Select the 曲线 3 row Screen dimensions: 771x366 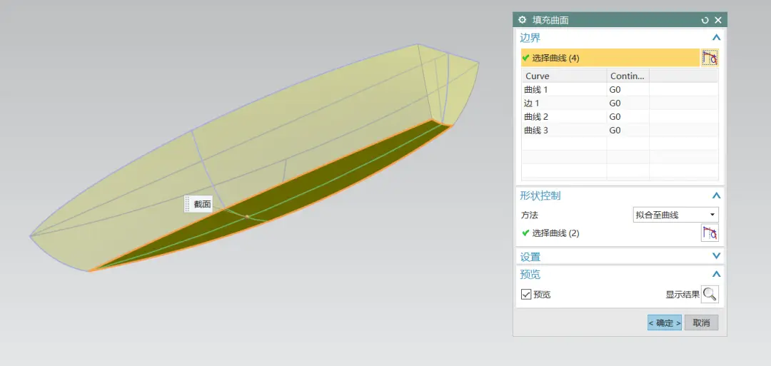pyautogui.click(x=620, y=130)
